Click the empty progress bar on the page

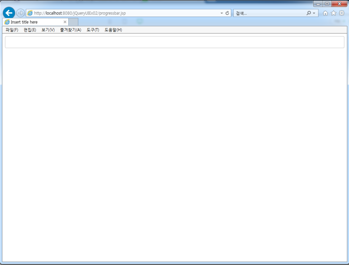(x=174, y=42)
